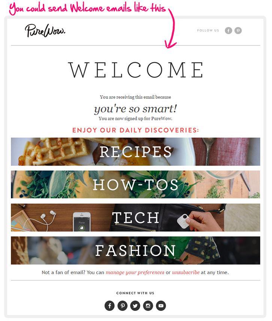
Task: Click the unsubscribe link
Action: pos(186,272)
